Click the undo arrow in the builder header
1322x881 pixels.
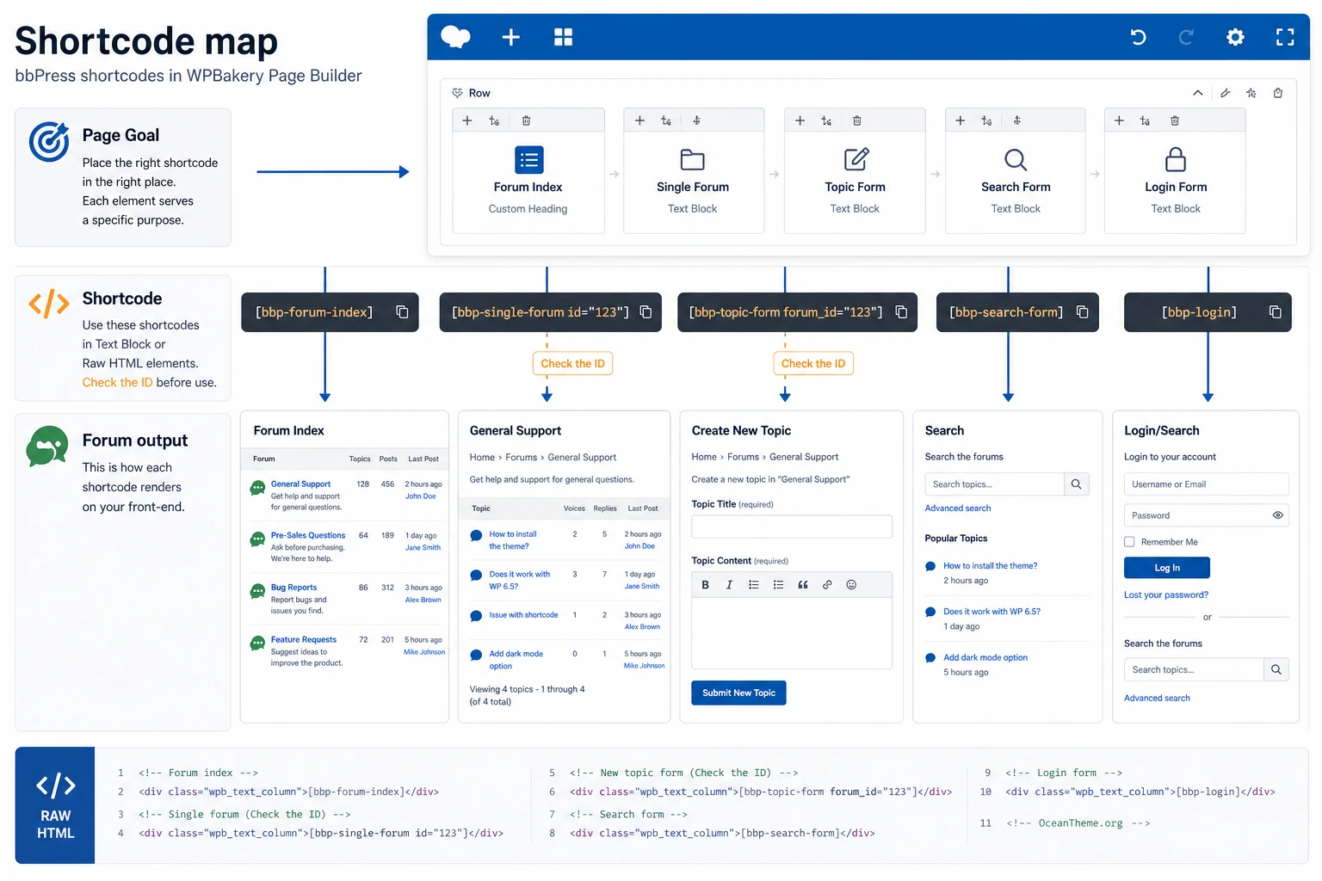tap(1138, 37)
